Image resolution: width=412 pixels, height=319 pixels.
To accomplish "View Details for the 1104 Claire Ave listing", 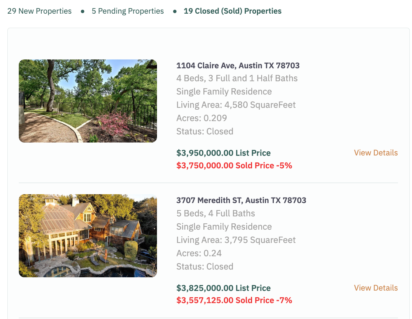I will point(376,153).
